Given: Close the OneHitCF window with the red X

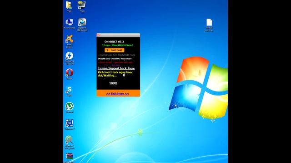Looking at the screenshot, I should coord(98,35).
